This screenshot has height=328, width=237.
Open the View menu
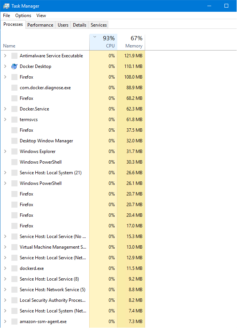coord(41,16)
